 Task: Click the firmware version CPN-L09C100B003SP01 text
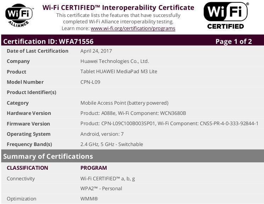[x=128, y=123]
